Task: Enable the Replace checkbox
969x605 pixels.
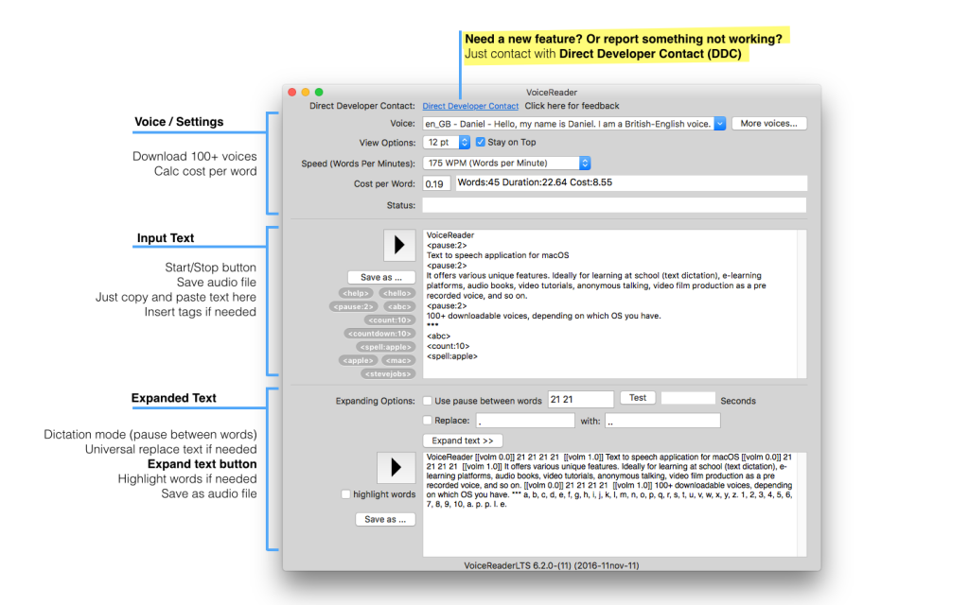Action: [x=427, y=421]
